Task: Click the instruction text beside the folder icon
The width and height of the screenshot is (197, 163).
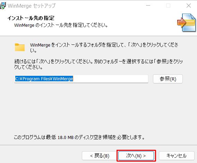Action: pos(104,48)
